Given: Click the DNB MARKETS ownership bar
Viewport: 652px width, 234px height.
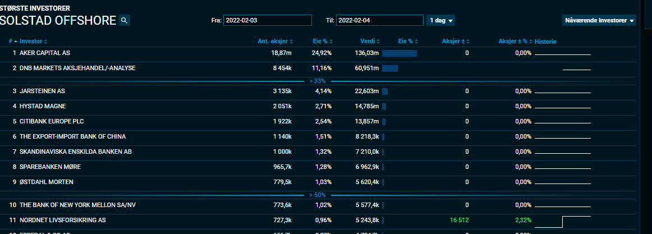Looking at the screenshot, I should click(390, 68).
